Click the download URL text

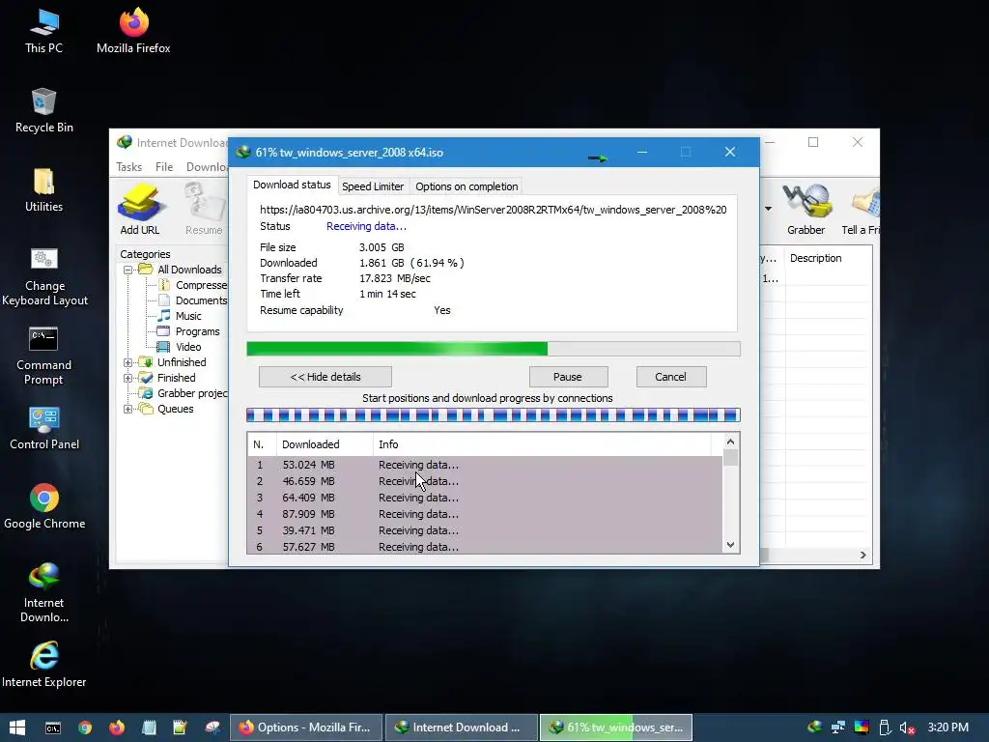pos(494,210)
